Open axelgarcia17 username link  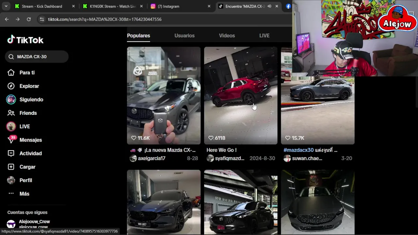tap(152, 158)
